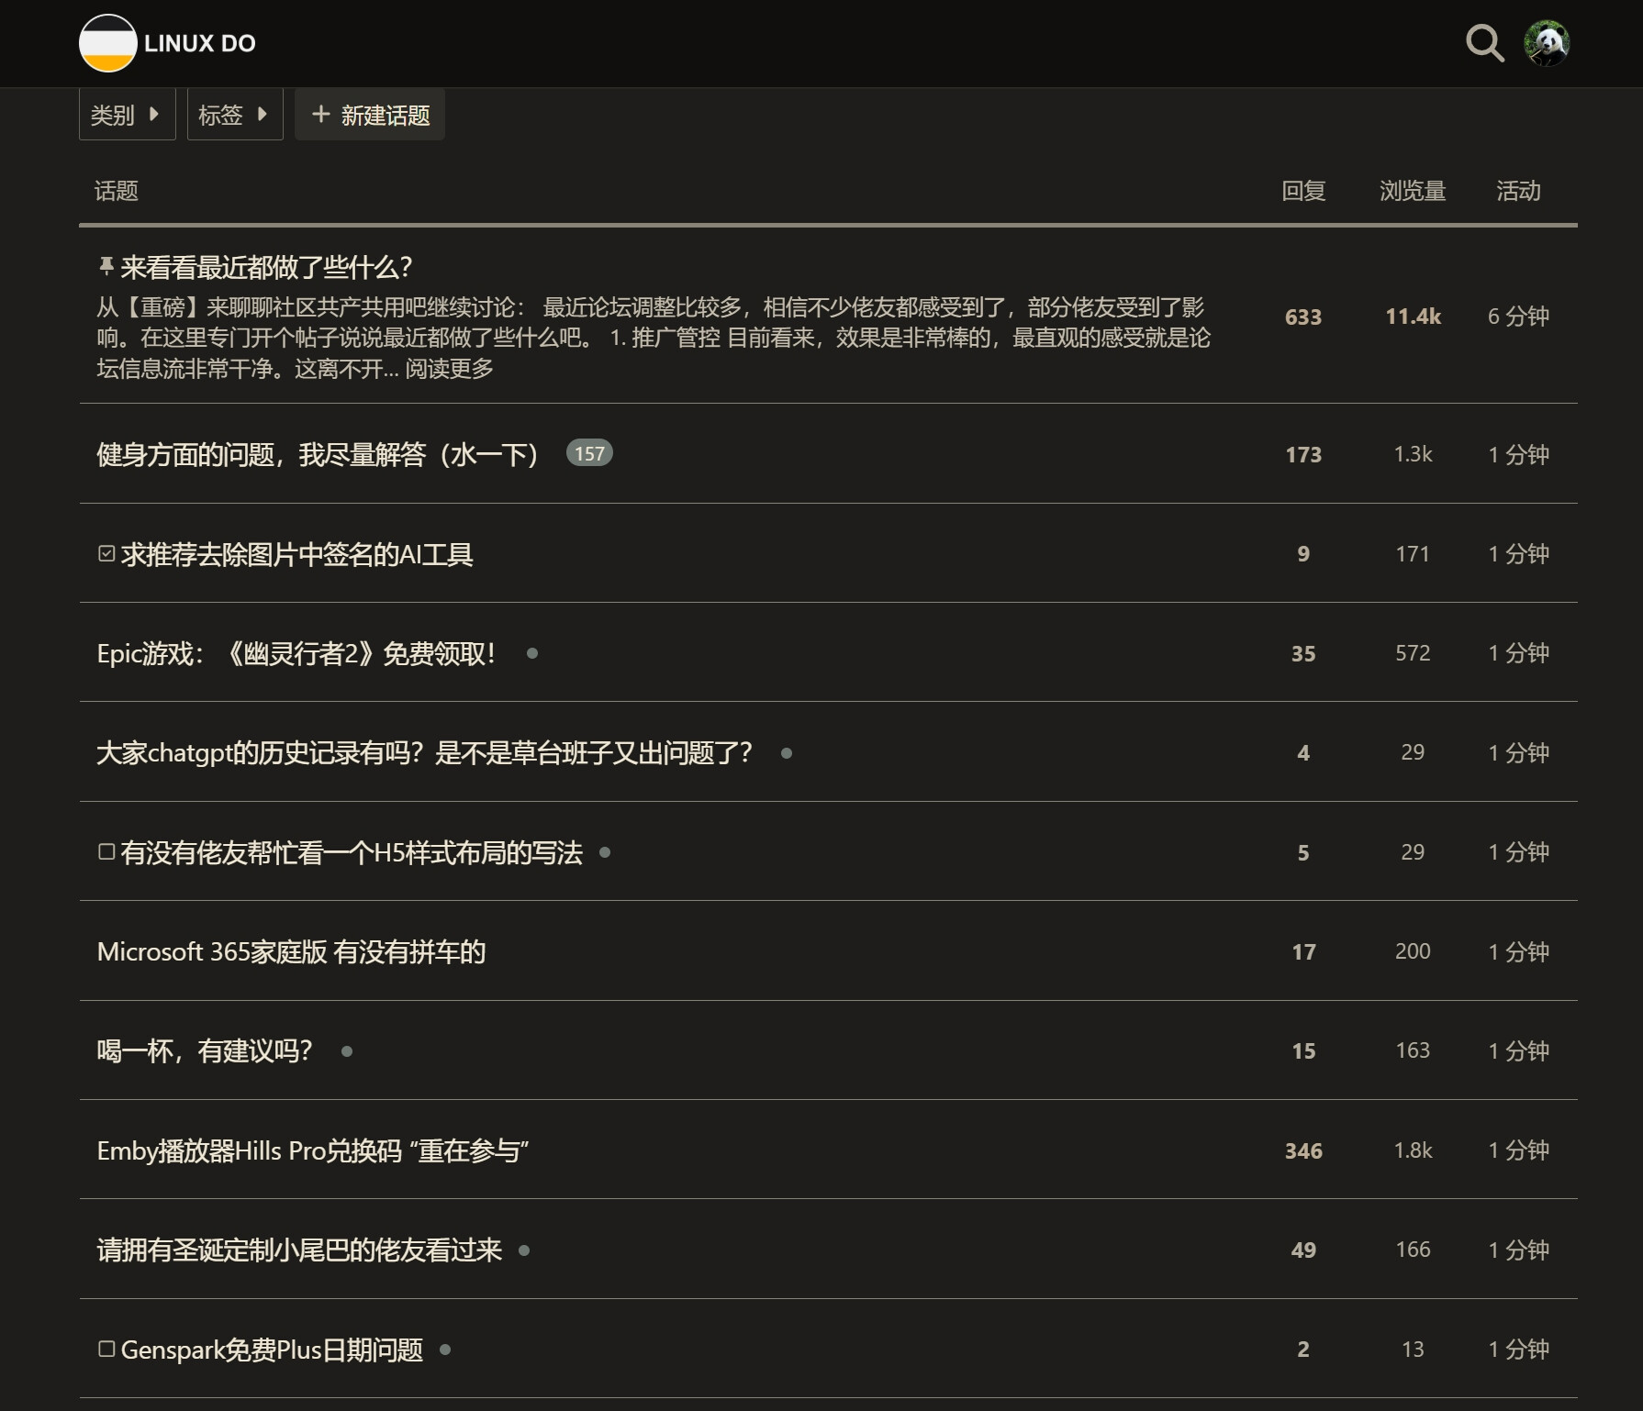Image resolution: width=1643 pixels, height=1411 pixels.
Task: Click 阅读更多 in the pinned topic excerpt
Action: [x=450, y=369]
